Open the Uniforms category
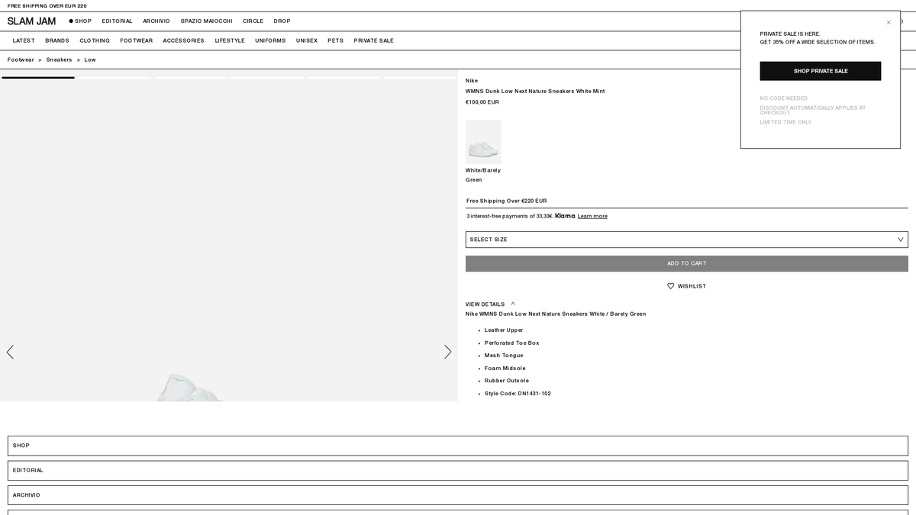The image size is (916, 515). [x=270, y=40]
